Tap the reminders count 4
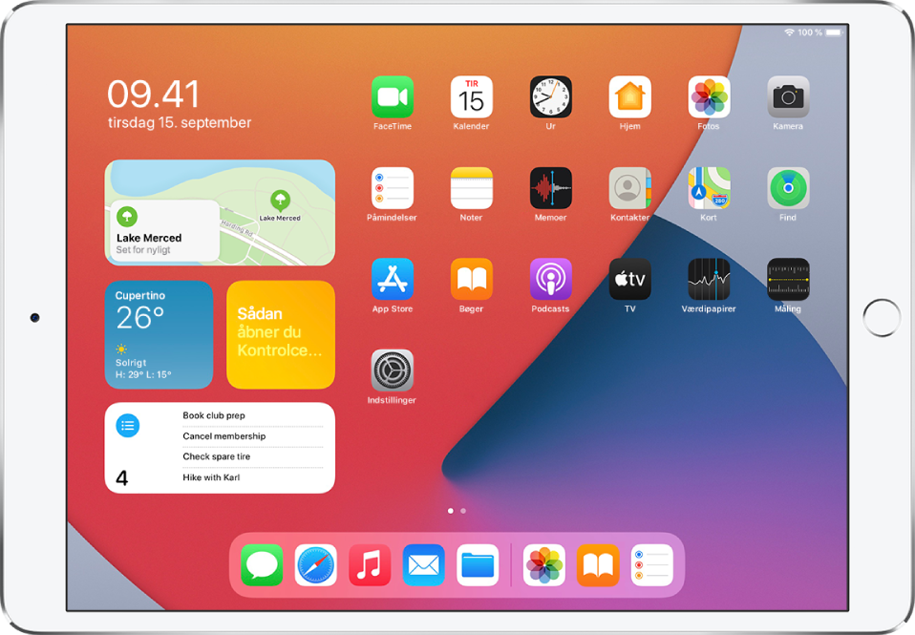The image size is (915, 635). pyautogui.click(x=122, y=478)
